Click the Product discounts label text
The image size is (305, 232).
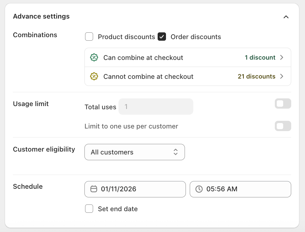pyautogui.click(x=126, y=37)
